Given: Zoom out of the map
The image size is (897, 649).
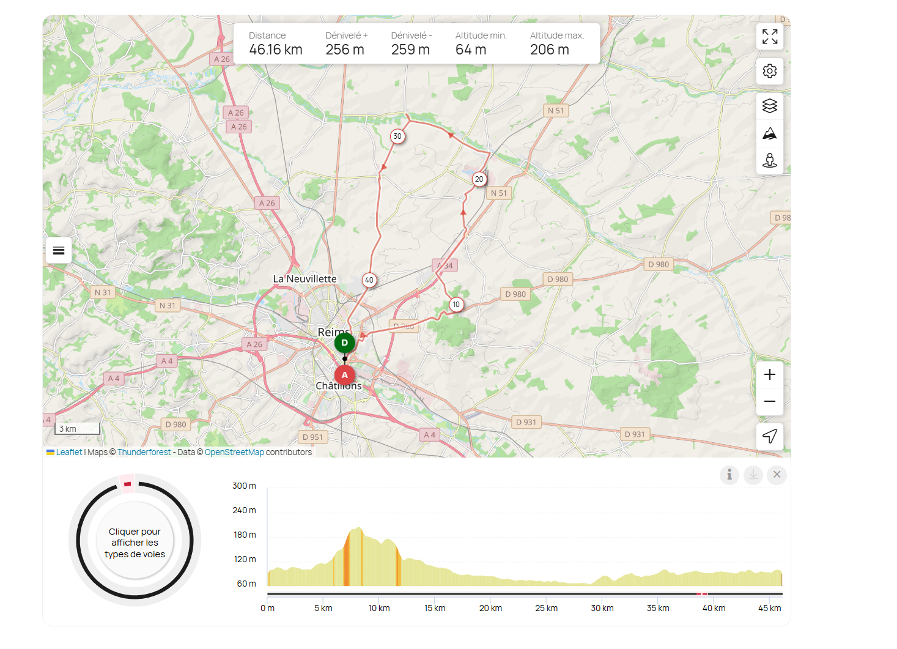Looking at the screenshot, I should (x=769, y=401).
